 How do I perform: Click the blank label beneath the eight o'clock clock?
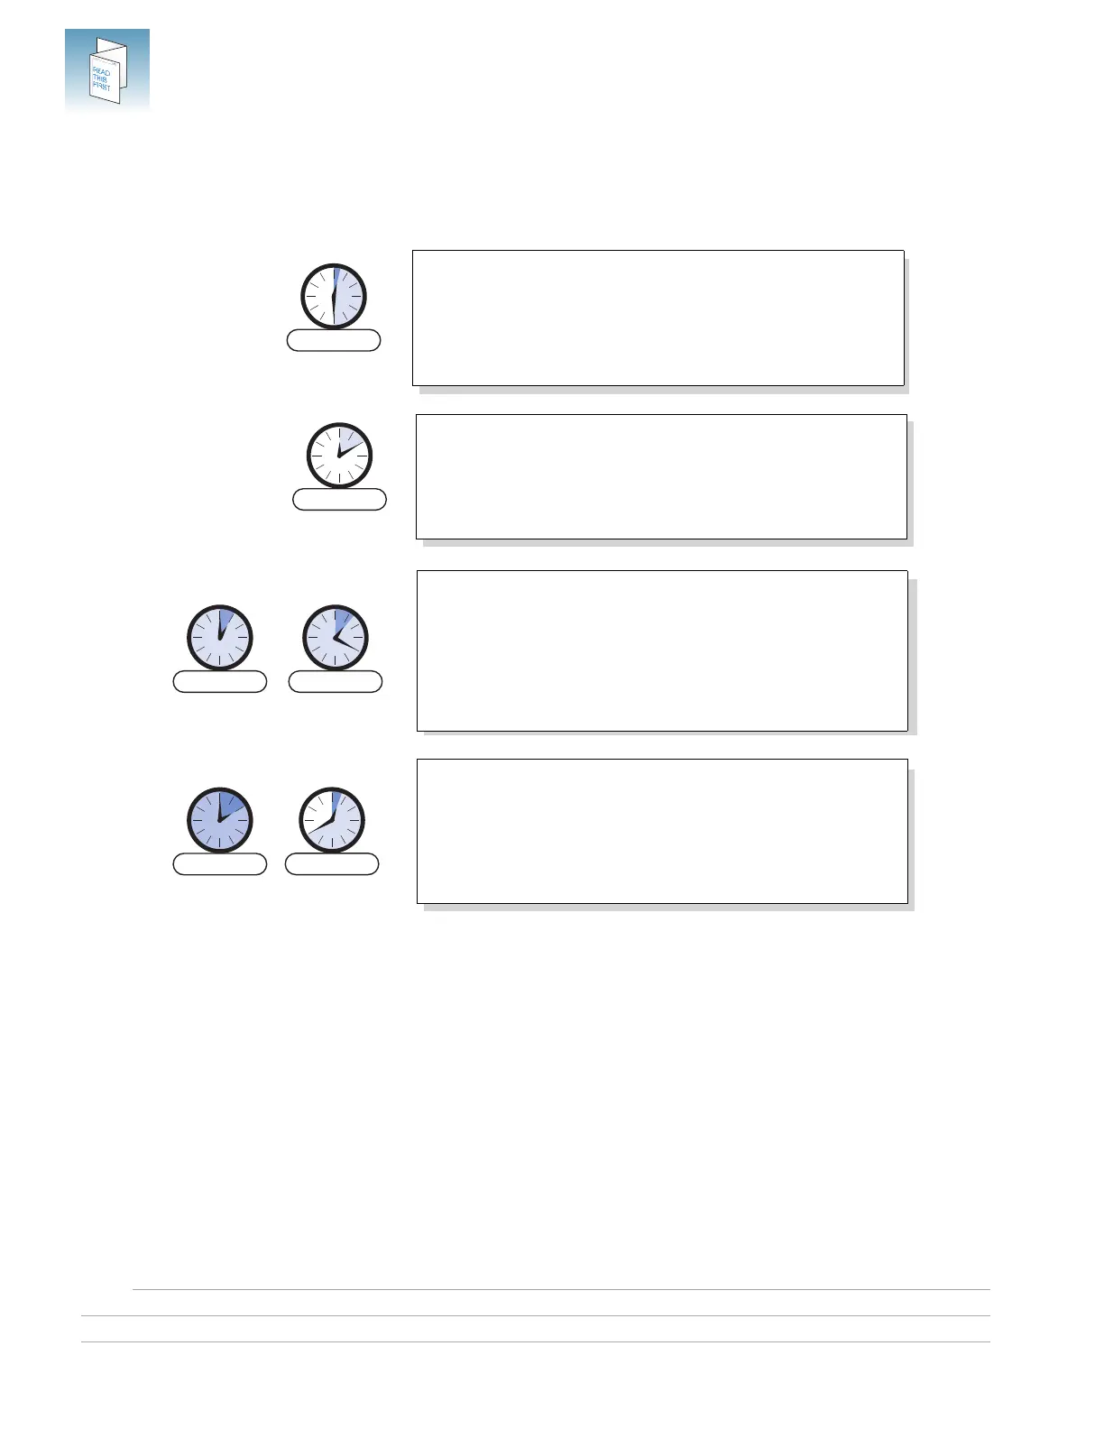pyautogui.click(x=332, y=864)
